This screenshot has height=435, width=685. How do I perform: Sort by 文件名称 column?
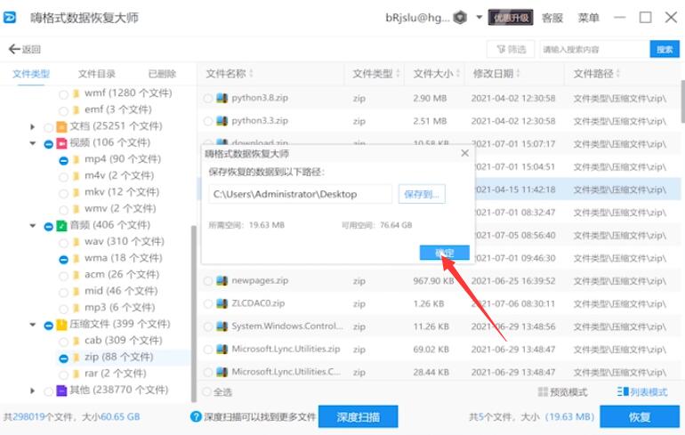229,73
